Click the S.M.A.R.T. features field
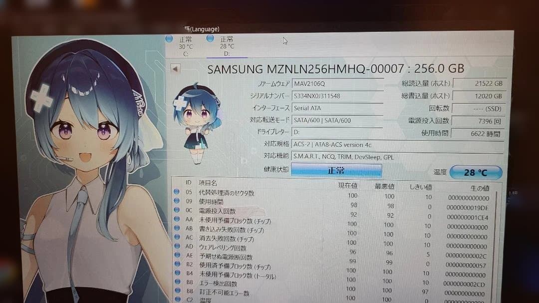Viewport: 539px width, 303px height. pos(397,157)
